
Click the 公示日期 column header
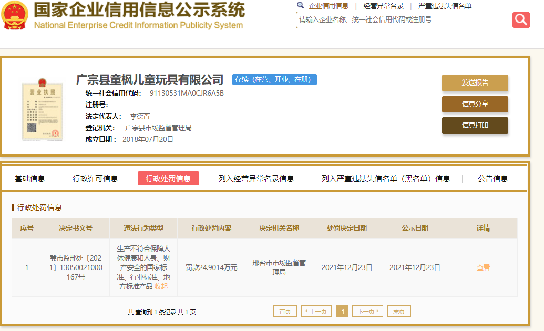pos(415,229)
